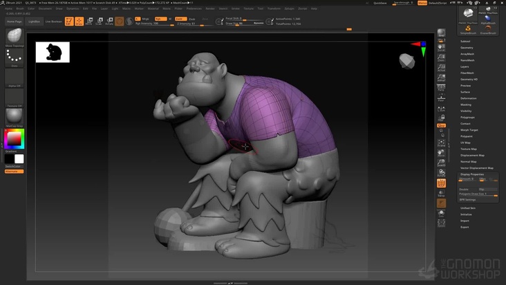Image resolution: width=506 pixels, height=285 pixels.
Task: Select the white main color swatch
Action: pyautogui.click(x=19, y=159)
